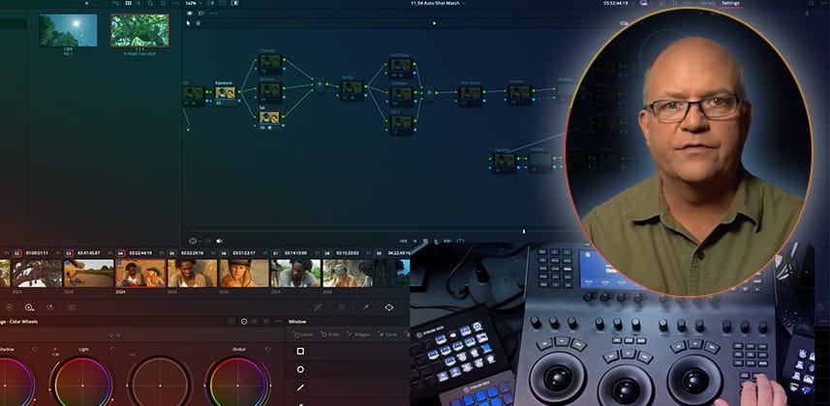Open the viewer overlay mode dropdown at bottom-left
Screen dimensions: 830x406
pyautogui.click(x=194, y=241)
